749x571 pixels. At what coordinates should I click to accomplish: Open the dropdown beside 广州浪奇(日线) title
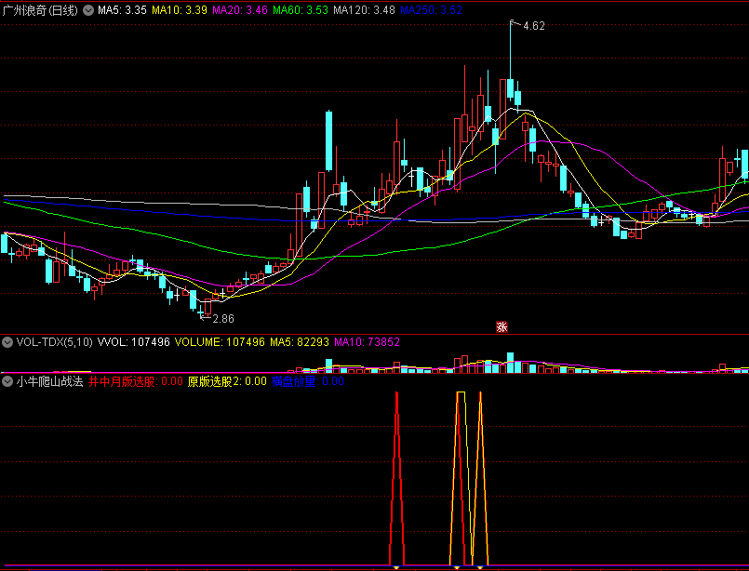(x=88, y=10)
